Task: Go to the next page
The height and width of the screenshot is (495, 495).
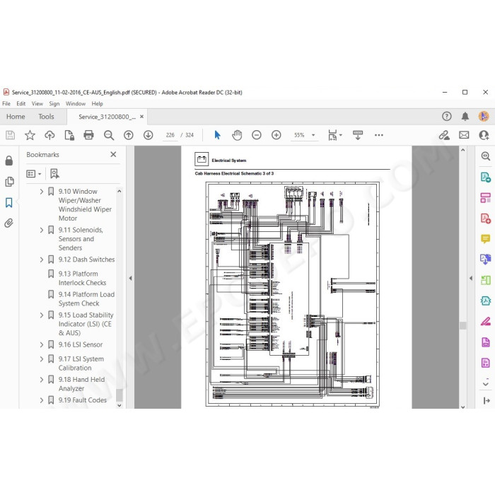Action: click(x=148, y=135)
